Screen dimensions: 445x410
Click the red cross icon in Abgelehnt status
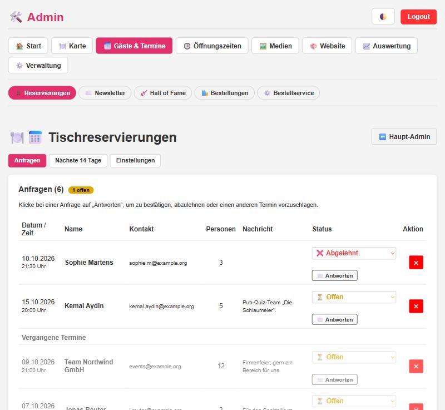point(320,253)
